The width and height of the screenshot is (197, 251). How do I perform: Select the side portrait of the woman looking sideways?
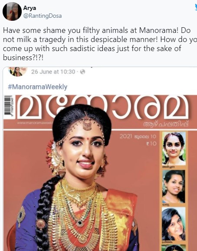pos(174,187)
